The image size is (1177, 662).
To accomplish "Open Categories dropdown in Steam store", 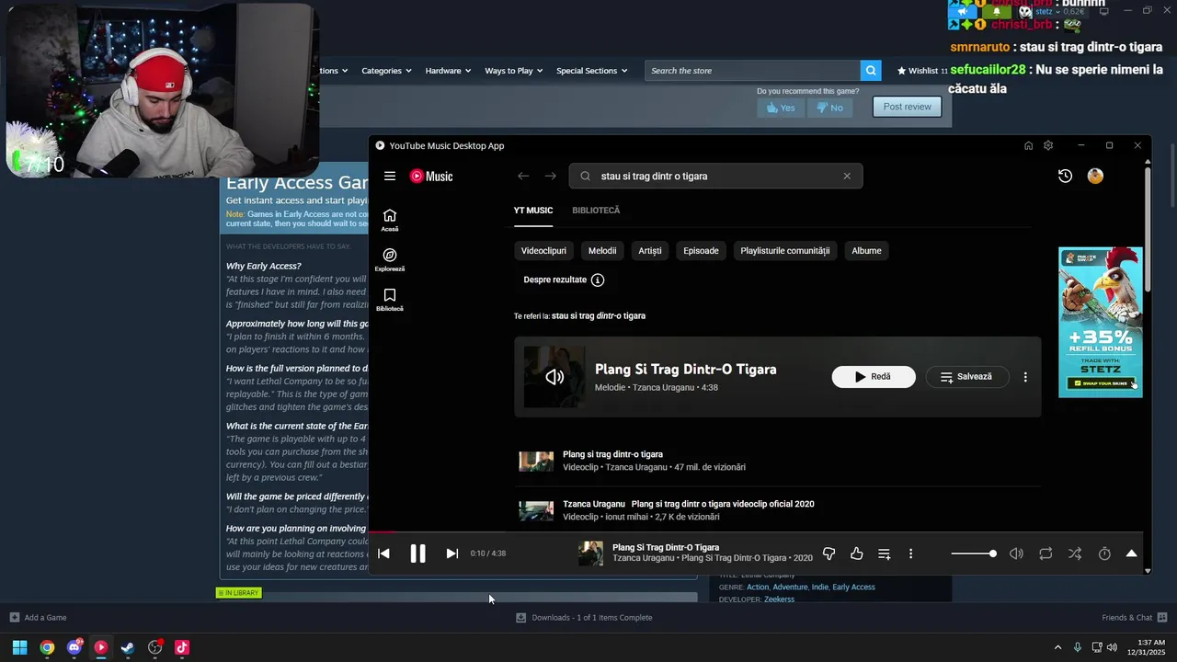I will (x=386, y=71).
